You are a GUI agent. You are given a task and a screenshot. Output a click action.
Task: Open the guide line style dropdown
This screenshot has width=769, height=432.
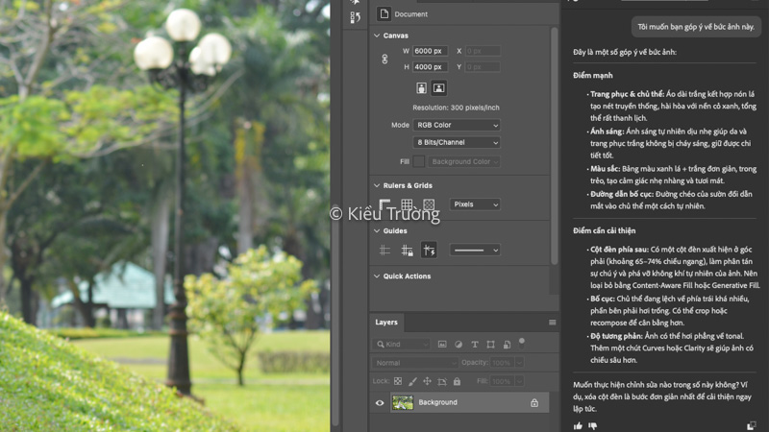[475, 251]
